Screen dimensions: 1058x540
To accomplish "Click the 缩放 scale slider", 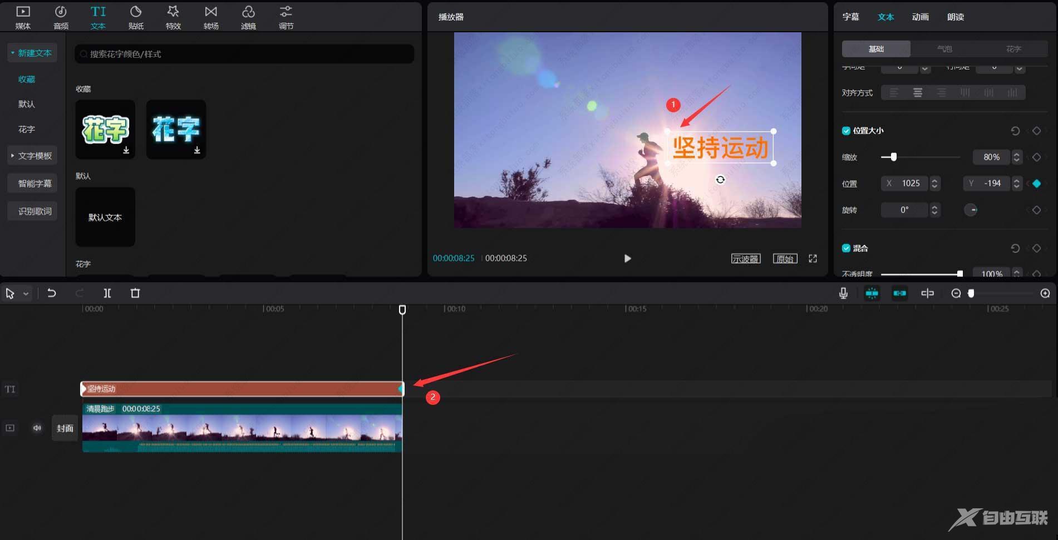I will point(921,157).
